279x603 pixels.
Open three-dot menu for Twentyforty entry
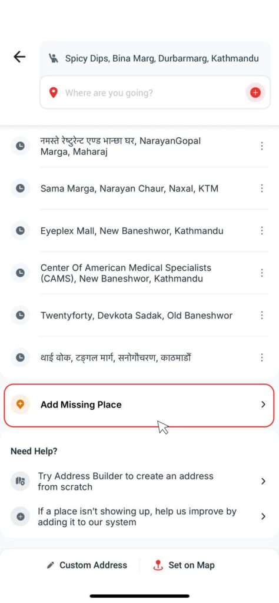click(262, 316)
